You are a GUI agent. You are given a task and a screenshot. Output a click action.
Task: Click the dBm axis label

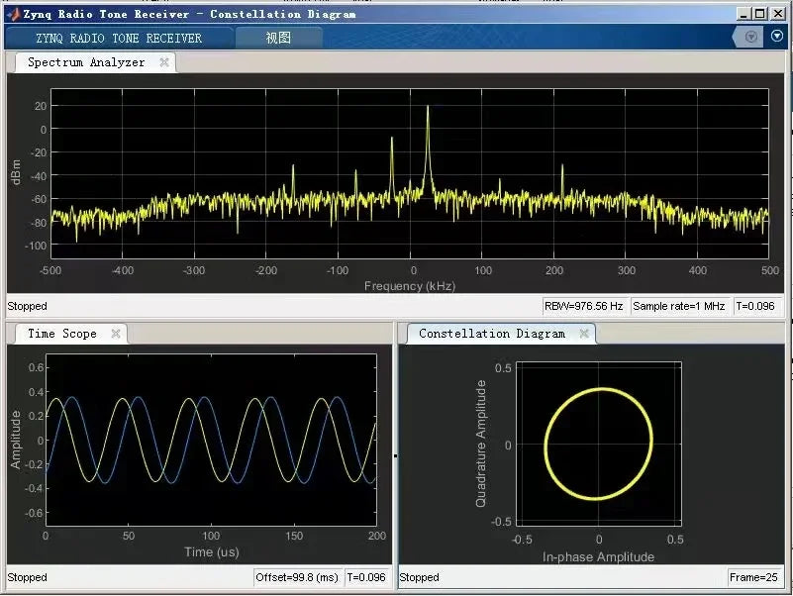[16, 172]
